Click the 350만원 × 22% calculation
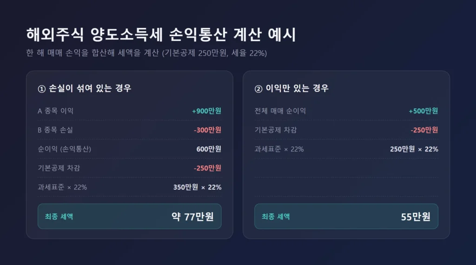Screen dimensions: 476x265 [197, 187]
